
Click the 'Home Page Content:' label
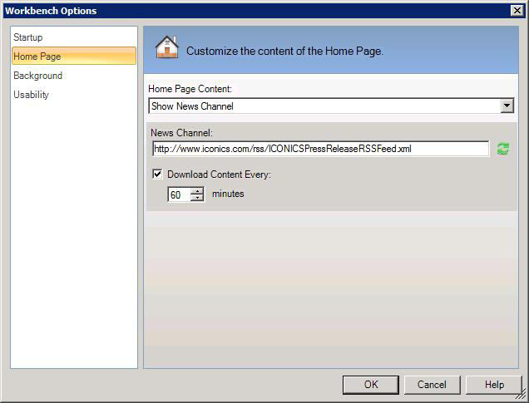point(190,89)
